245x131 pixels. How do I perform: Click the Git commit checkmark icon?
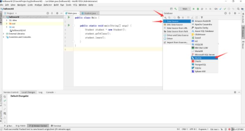click(x=225, y=9)
